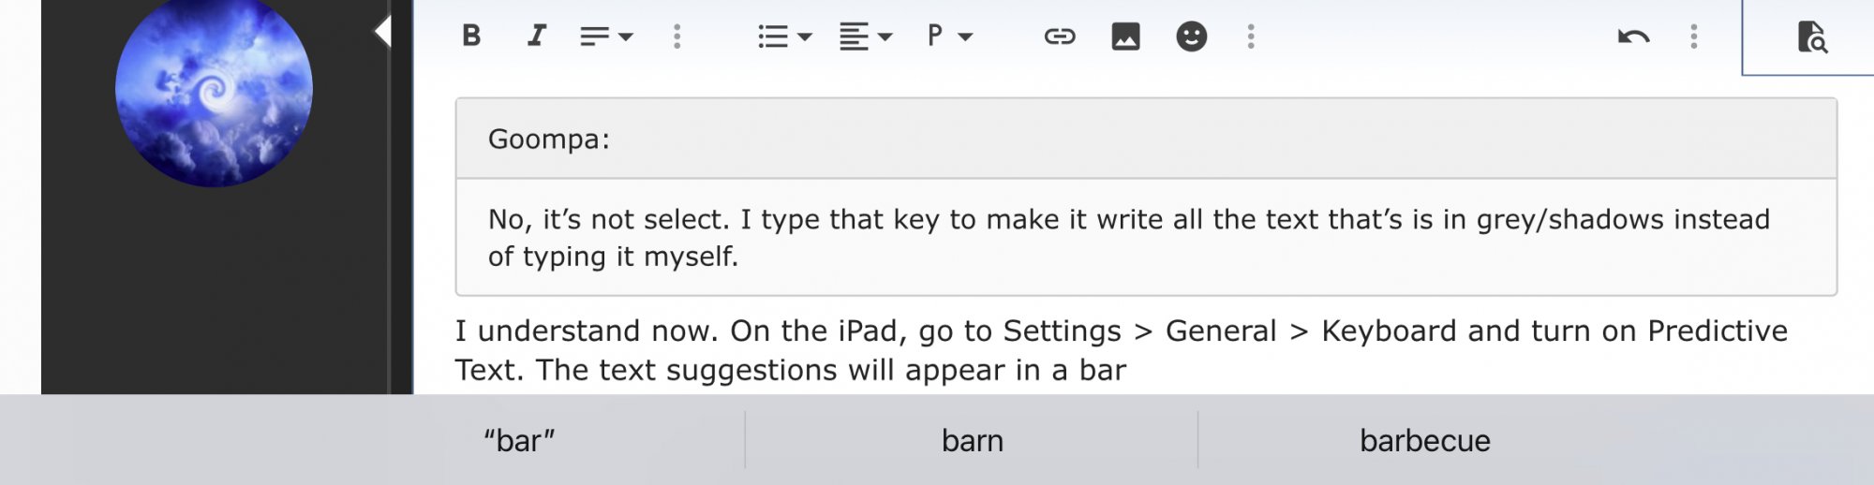Toggle bold formatting
Screen dimensions: 1874x485
(471, 36)
